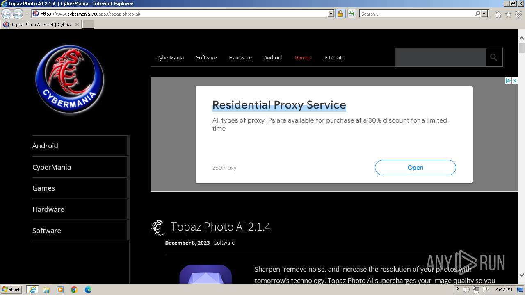
Task: Click the Show Desktop button in the tray
Action: pos(520,290)
